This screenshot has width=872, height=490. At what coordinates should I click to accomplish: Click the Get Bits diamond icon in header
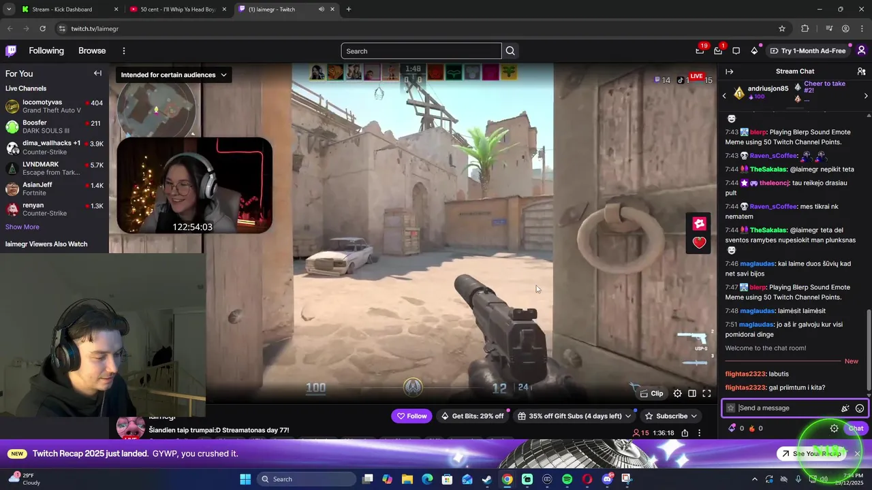pyautogui.click(x=754, y=50)
